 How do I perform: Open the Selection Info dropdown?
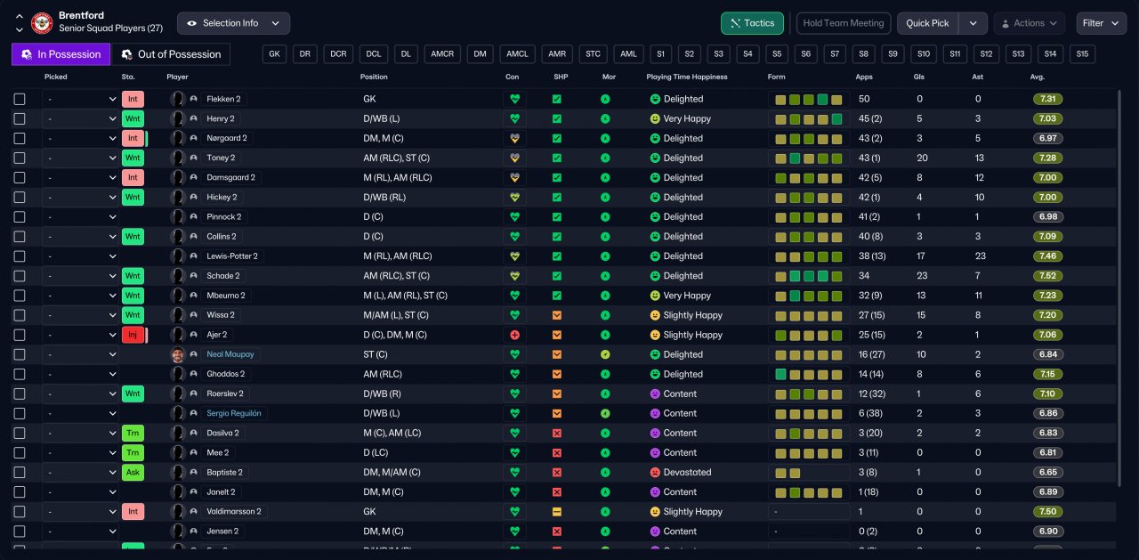point(233,23)
